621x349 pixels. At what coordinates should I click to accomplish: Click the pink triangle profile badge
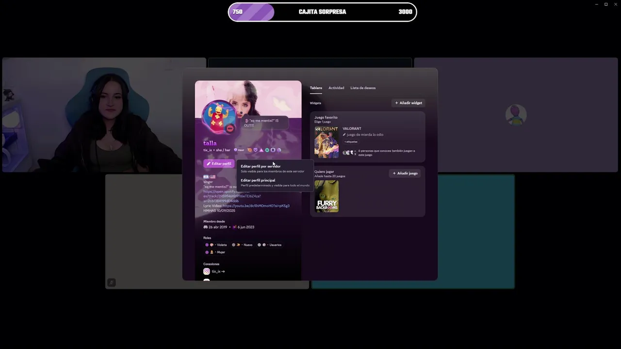[x=261, y=150]
